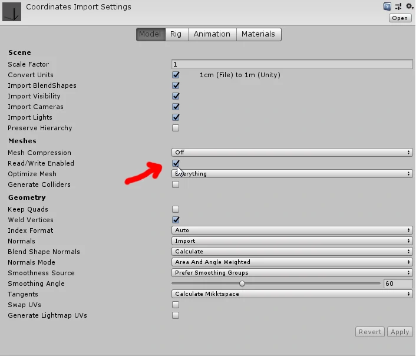Open the Normals Mode dropdown

pos(292,262)
